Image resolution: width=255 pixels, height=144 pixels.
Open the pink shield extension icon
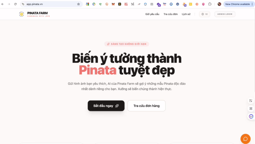click(203, 4)
